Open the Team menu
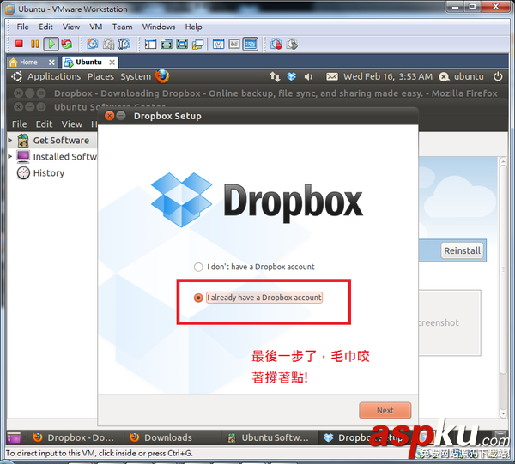515x464 pixels. pos(122,27)
